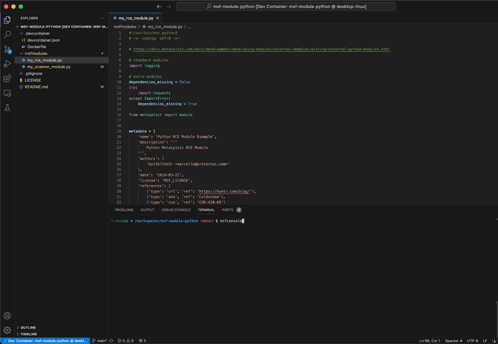
Task: Open the Manage gear icon
Action: (7, 330)
